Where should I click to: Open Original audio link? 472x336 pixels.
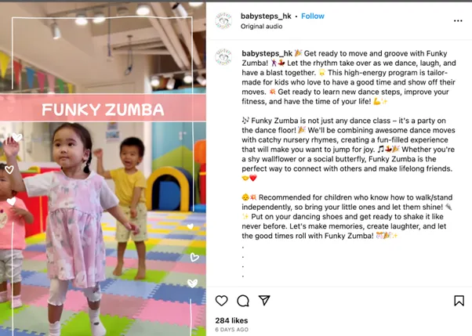pyautogui.click(x=261, y=27)
